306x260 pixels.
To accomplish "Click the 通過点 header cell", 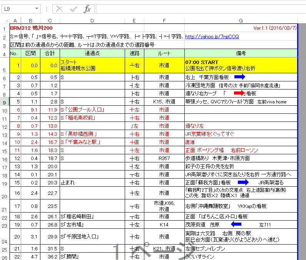I will (x=92, y=53).
